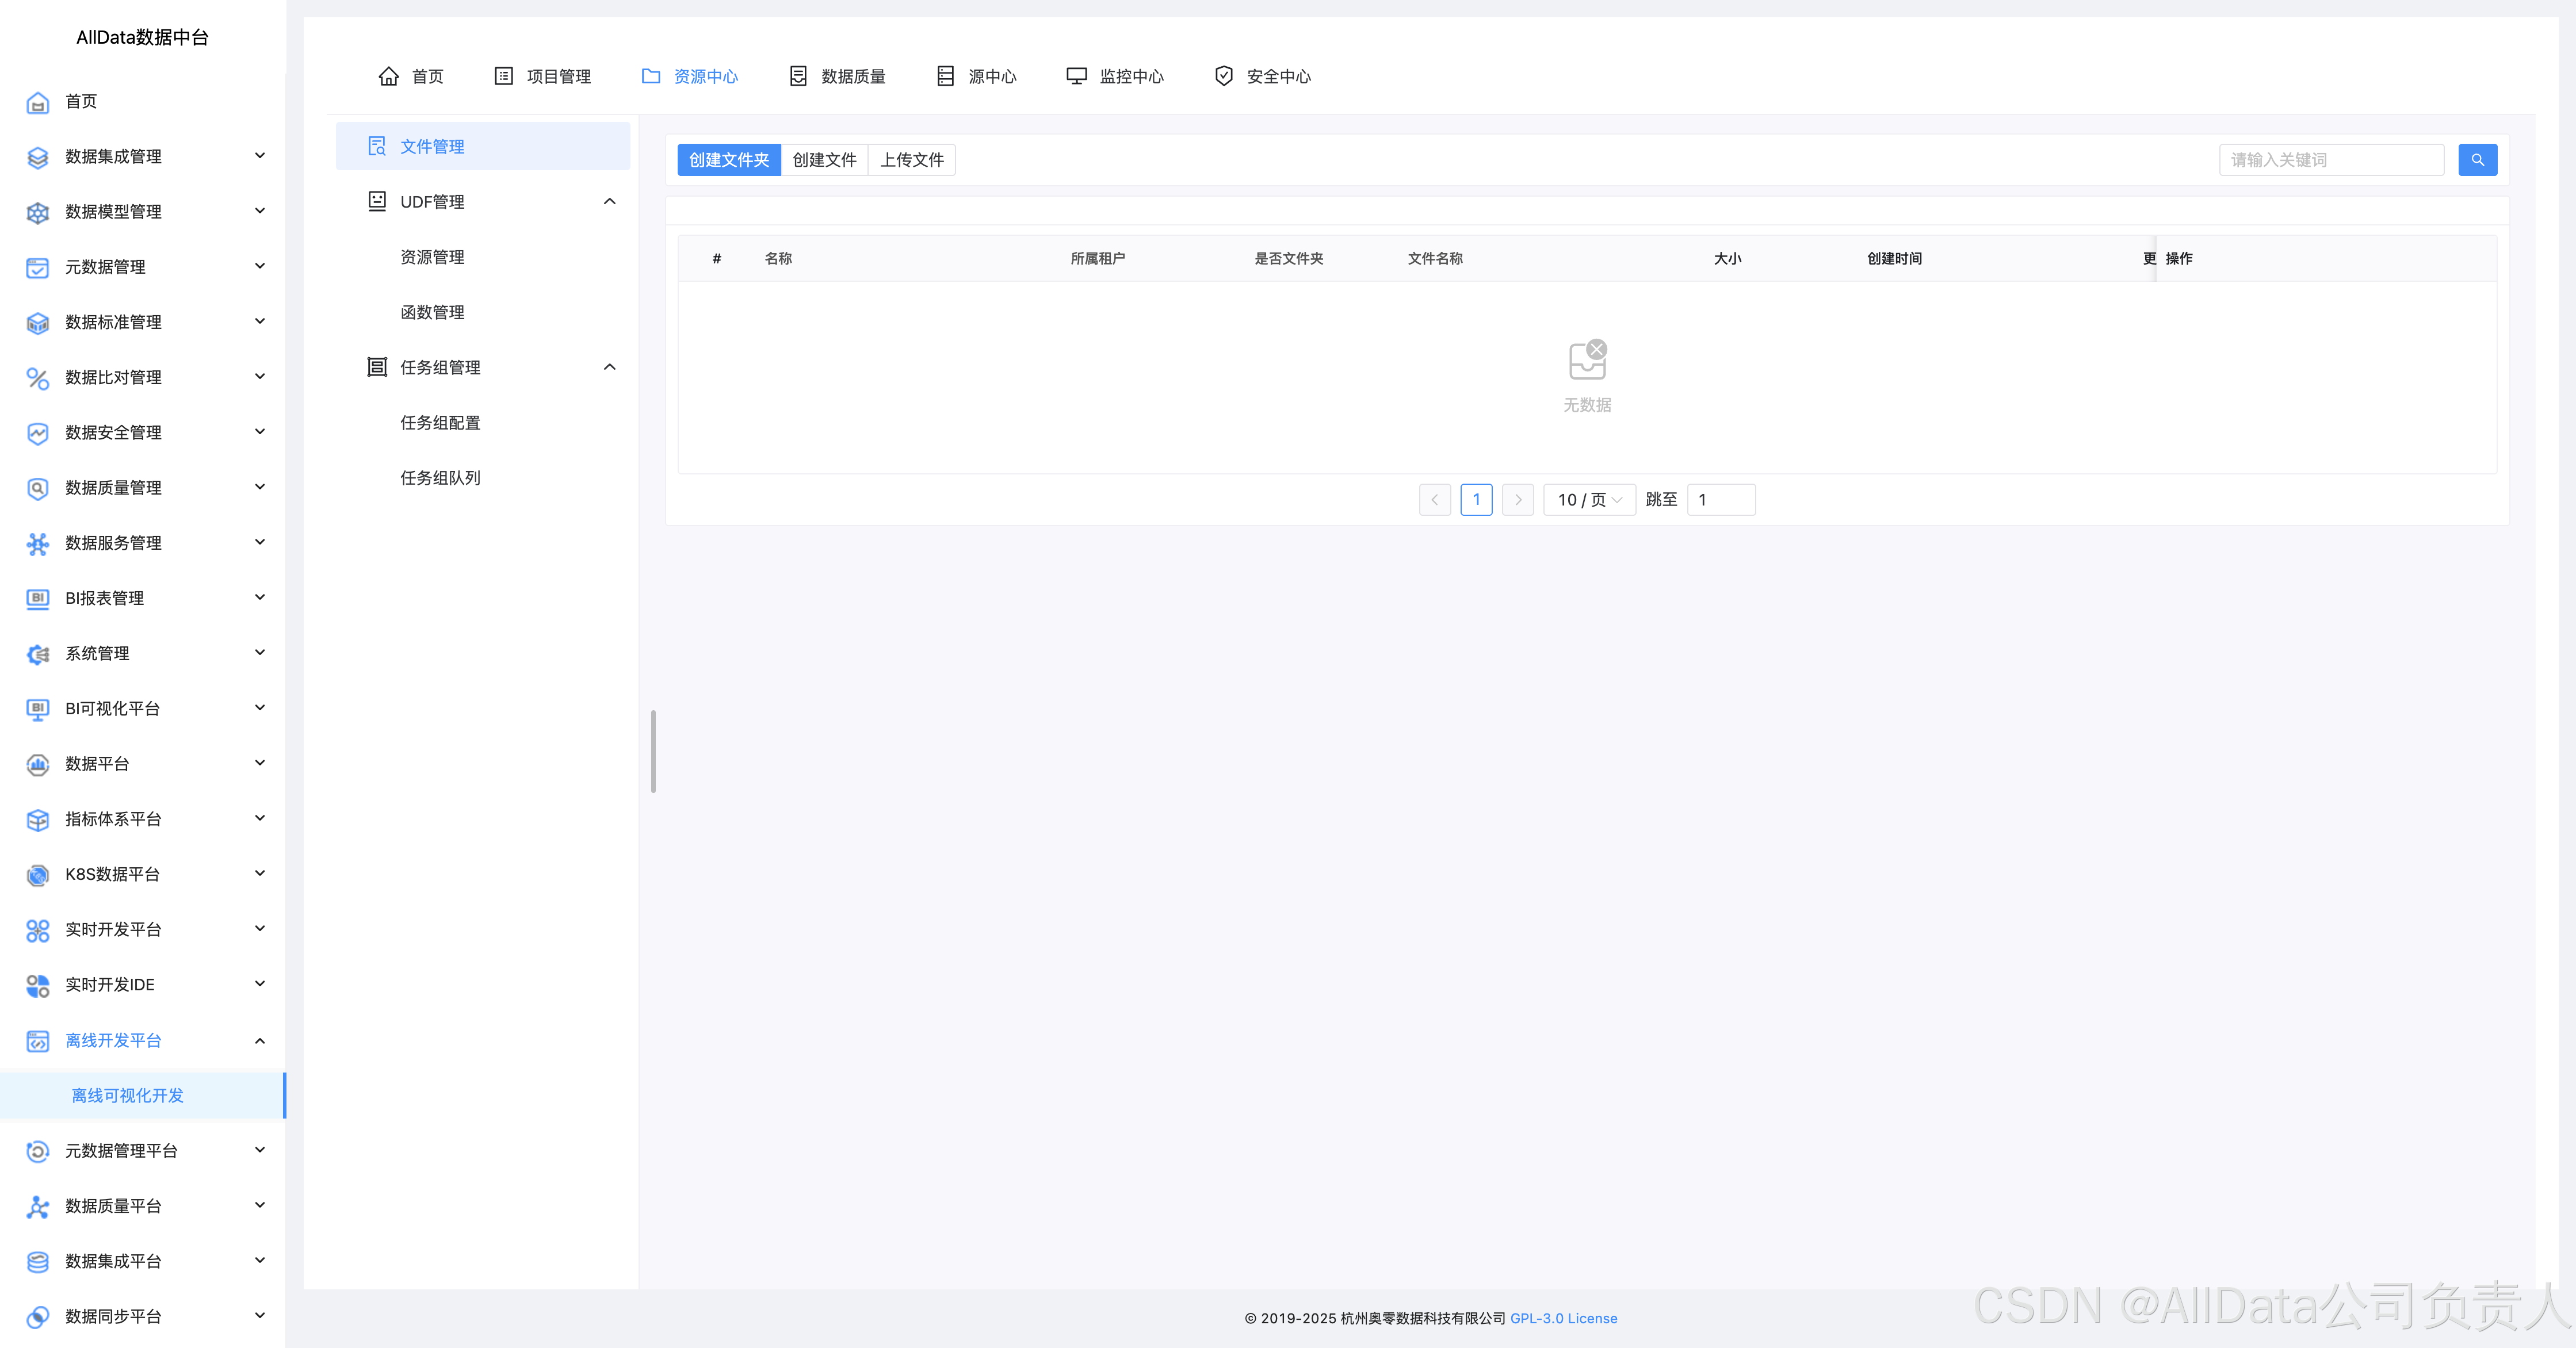The width and height of the screenshot is (2576, 1348).
Task: Click the next page arrow button
Action: [x=1517, y=500]
